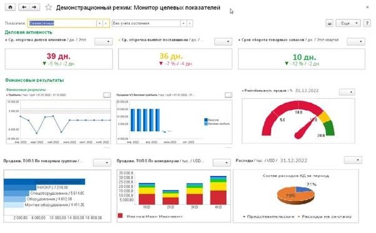Add page to favorites with star

click(x=49, y=7)
